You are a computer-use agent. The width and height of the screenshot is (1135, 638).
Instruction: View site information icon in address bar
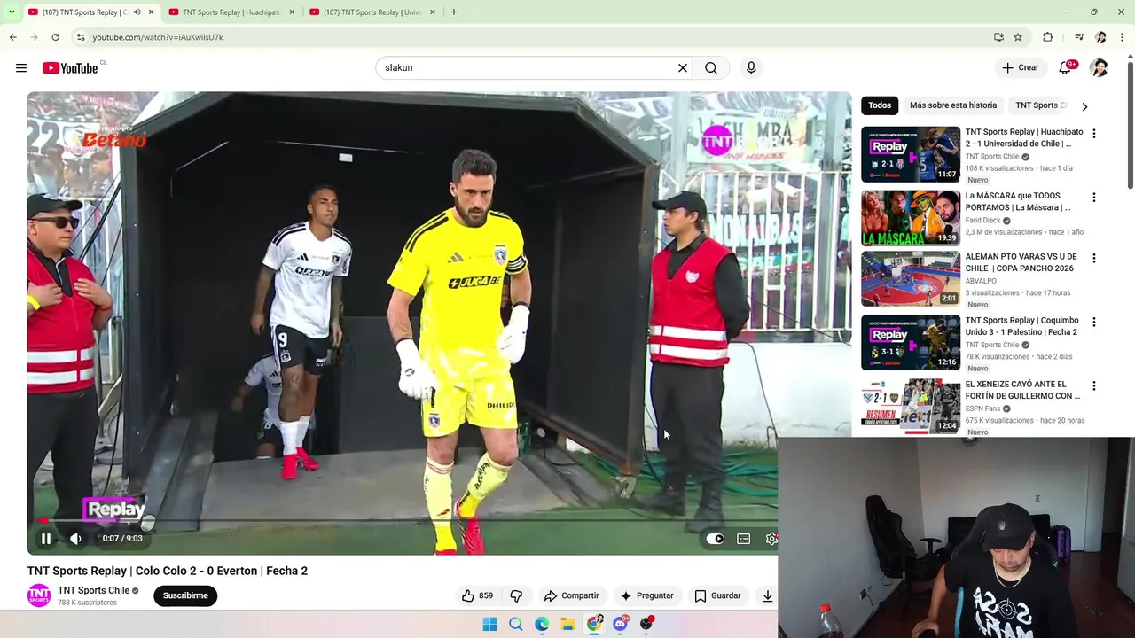coord(80,37)
